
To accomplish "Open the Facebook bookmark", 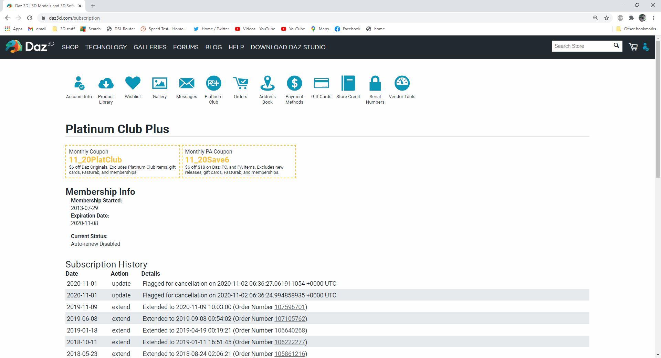I will 347,29.
